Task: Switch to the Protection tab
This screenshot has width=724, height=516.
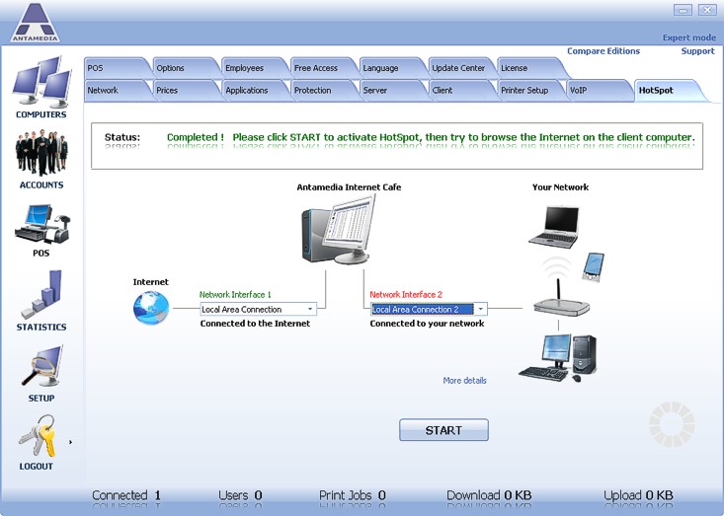Action: [322, 91]
